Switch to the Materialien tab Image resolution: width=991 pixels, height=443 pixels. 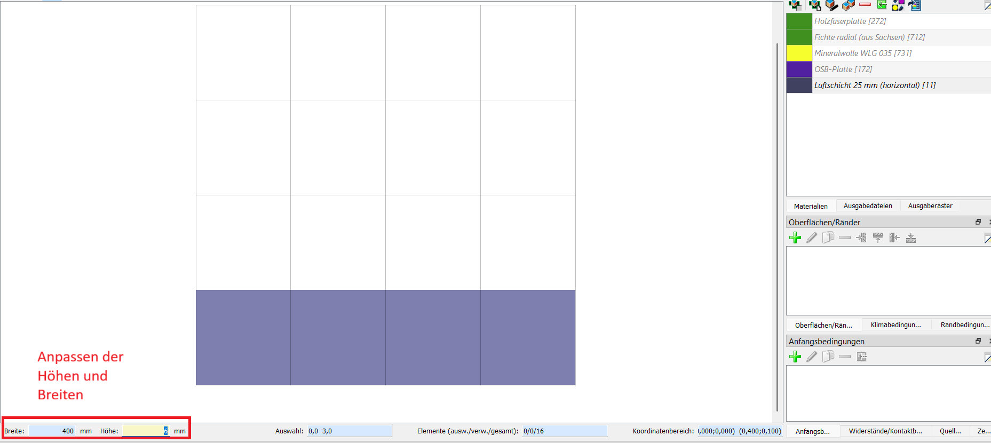pyautogui.click(x=811, y=206)
